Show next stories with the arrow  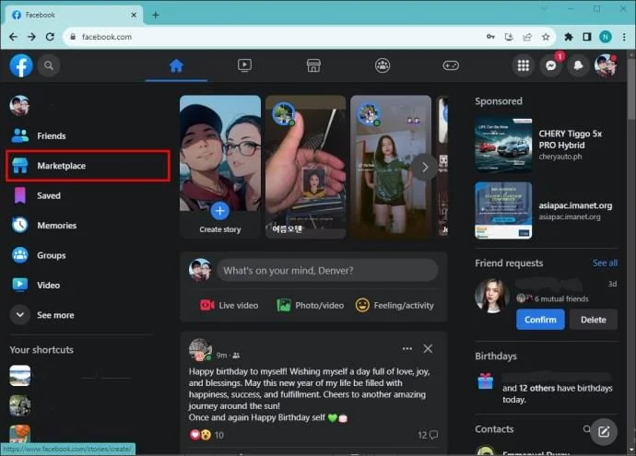click(x=425, y=167)
